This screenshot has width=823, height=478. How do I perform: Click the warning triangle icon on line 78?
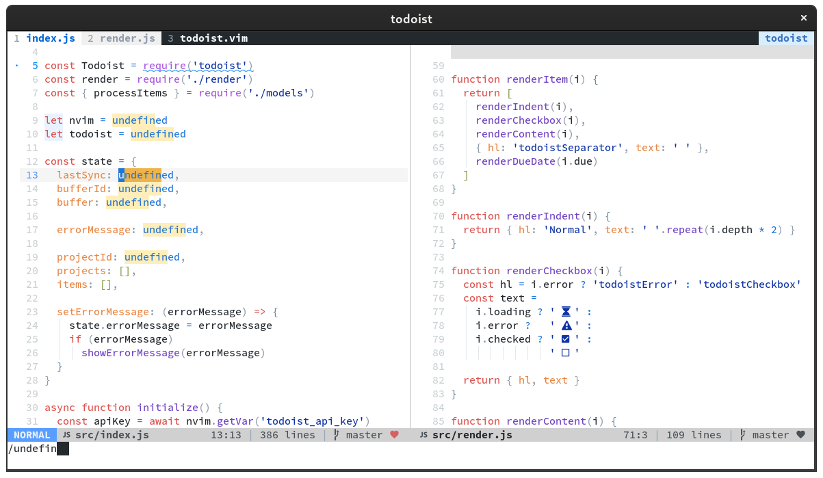[566, 326]
